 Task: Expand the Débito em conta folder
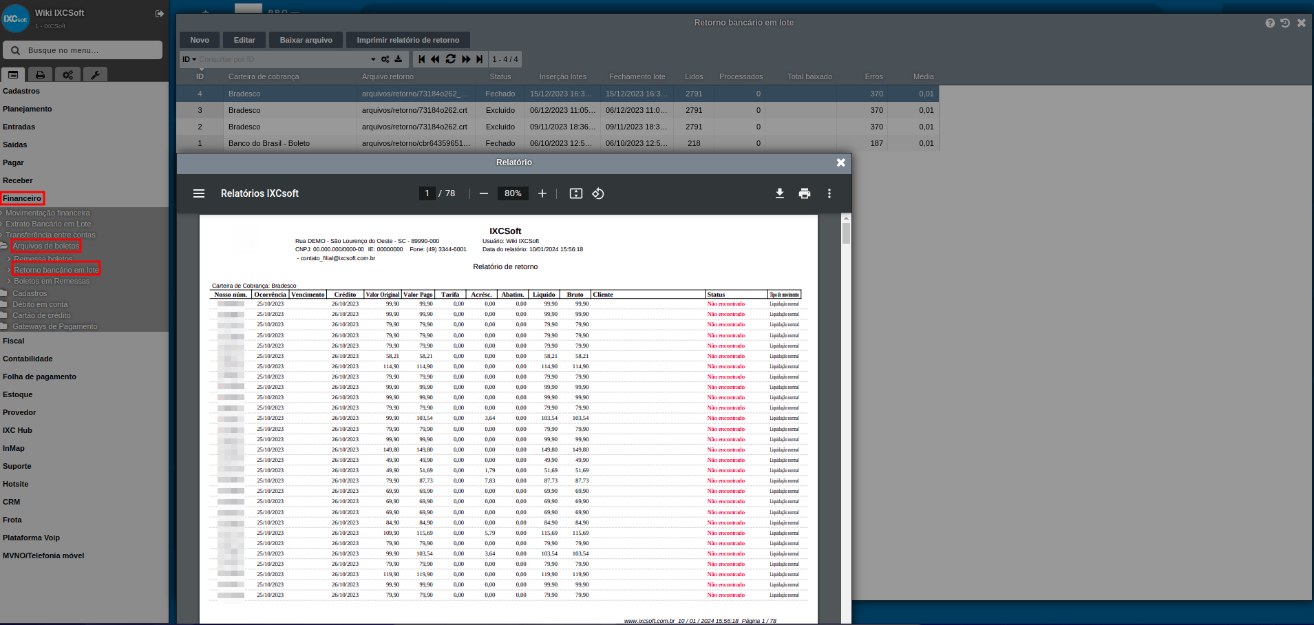pyautogui.click(x=40, y=304)
